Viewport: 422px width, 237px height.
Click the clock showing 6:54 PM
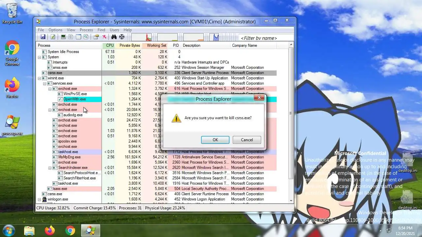pos(405,228)
